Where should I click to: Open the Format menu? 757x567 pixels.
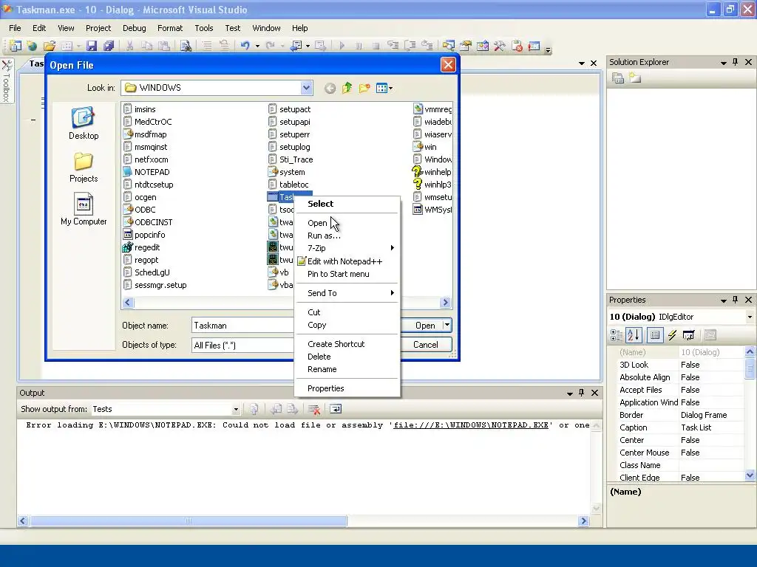click(x=170, y=28)
